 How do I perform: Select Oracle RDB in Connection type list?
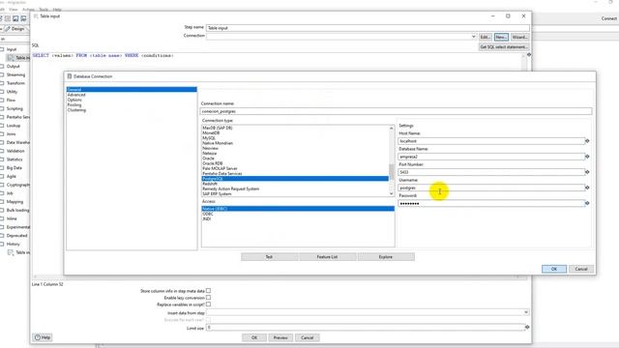(x=213, y=163)
